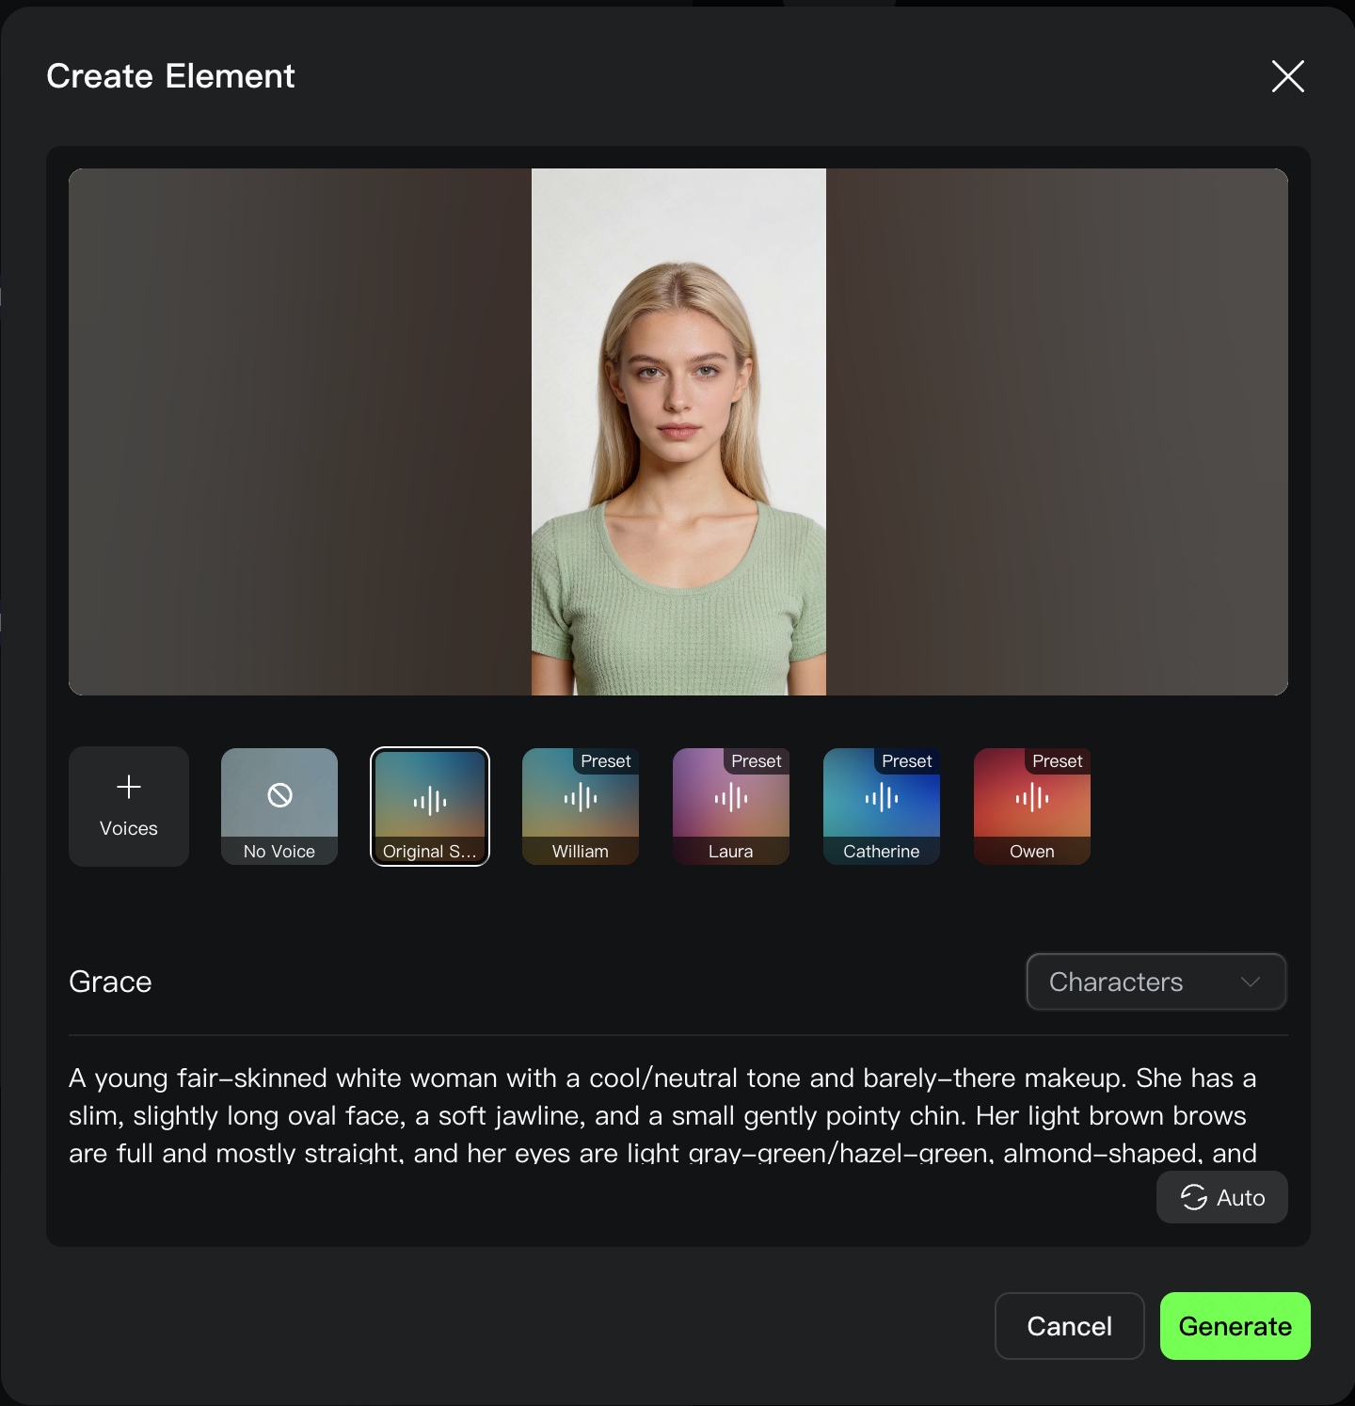
Task: Expand the chevron arrow in Characters box
Action: 1251,982
